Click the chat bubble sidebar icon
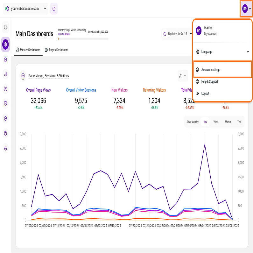The height and width of the screenshot is (253, 253). point(5,103)
